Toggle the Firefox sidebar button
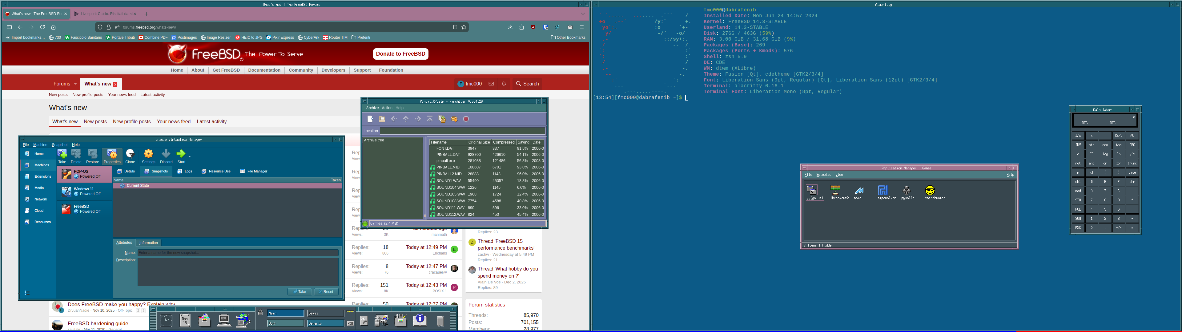 click(9, 27)
